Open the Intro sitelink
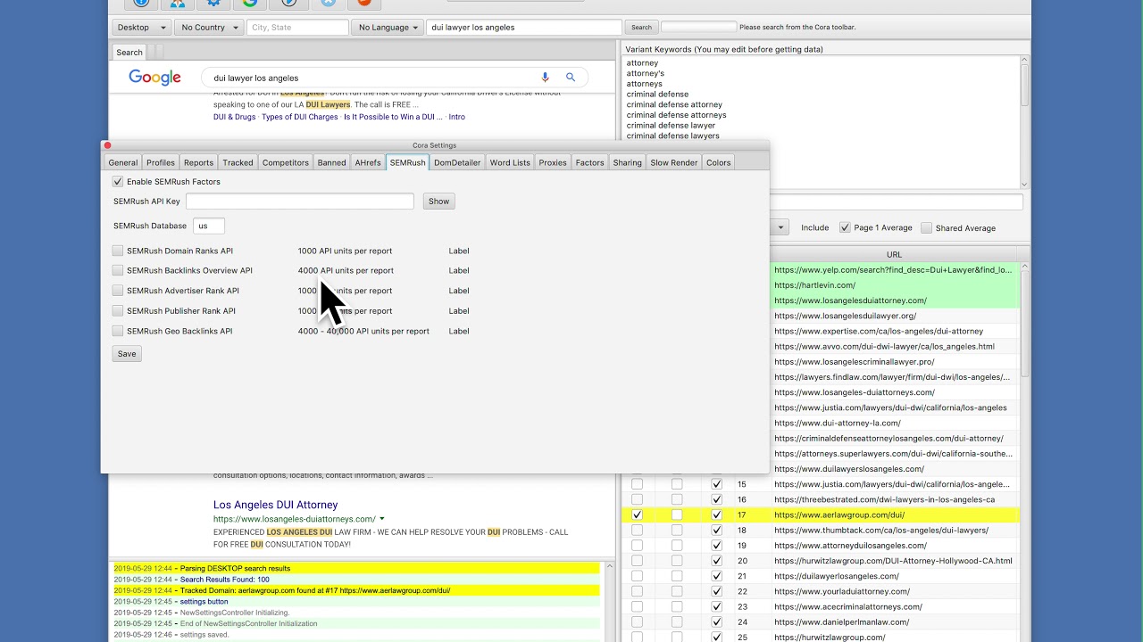 pos(457,117)
